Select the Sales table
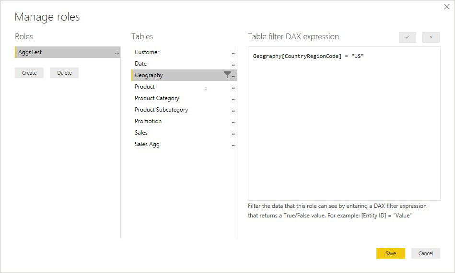The width and height of the screenshot is (455, 273). pos(184,133)
